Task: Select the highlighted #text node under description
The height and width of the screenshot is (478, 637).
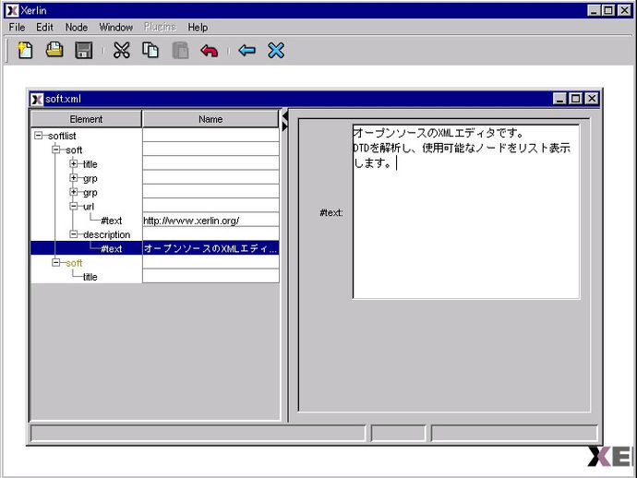Action: (x=112, y=248)
